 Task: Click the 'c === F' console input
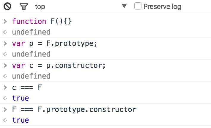click(27, 88)
